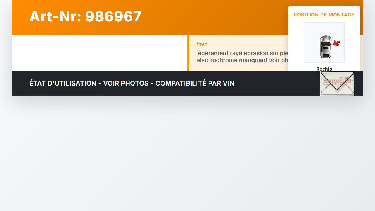Viewport: 375px width, 211px height.
Task: Click the empty white panel left of ÉTAT
Action: pyautogui.click(x=100, y=53)
